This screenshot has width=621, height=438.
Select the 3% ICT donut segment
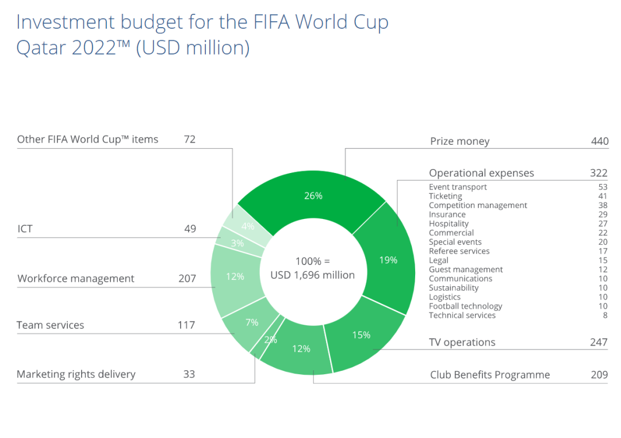237,243
